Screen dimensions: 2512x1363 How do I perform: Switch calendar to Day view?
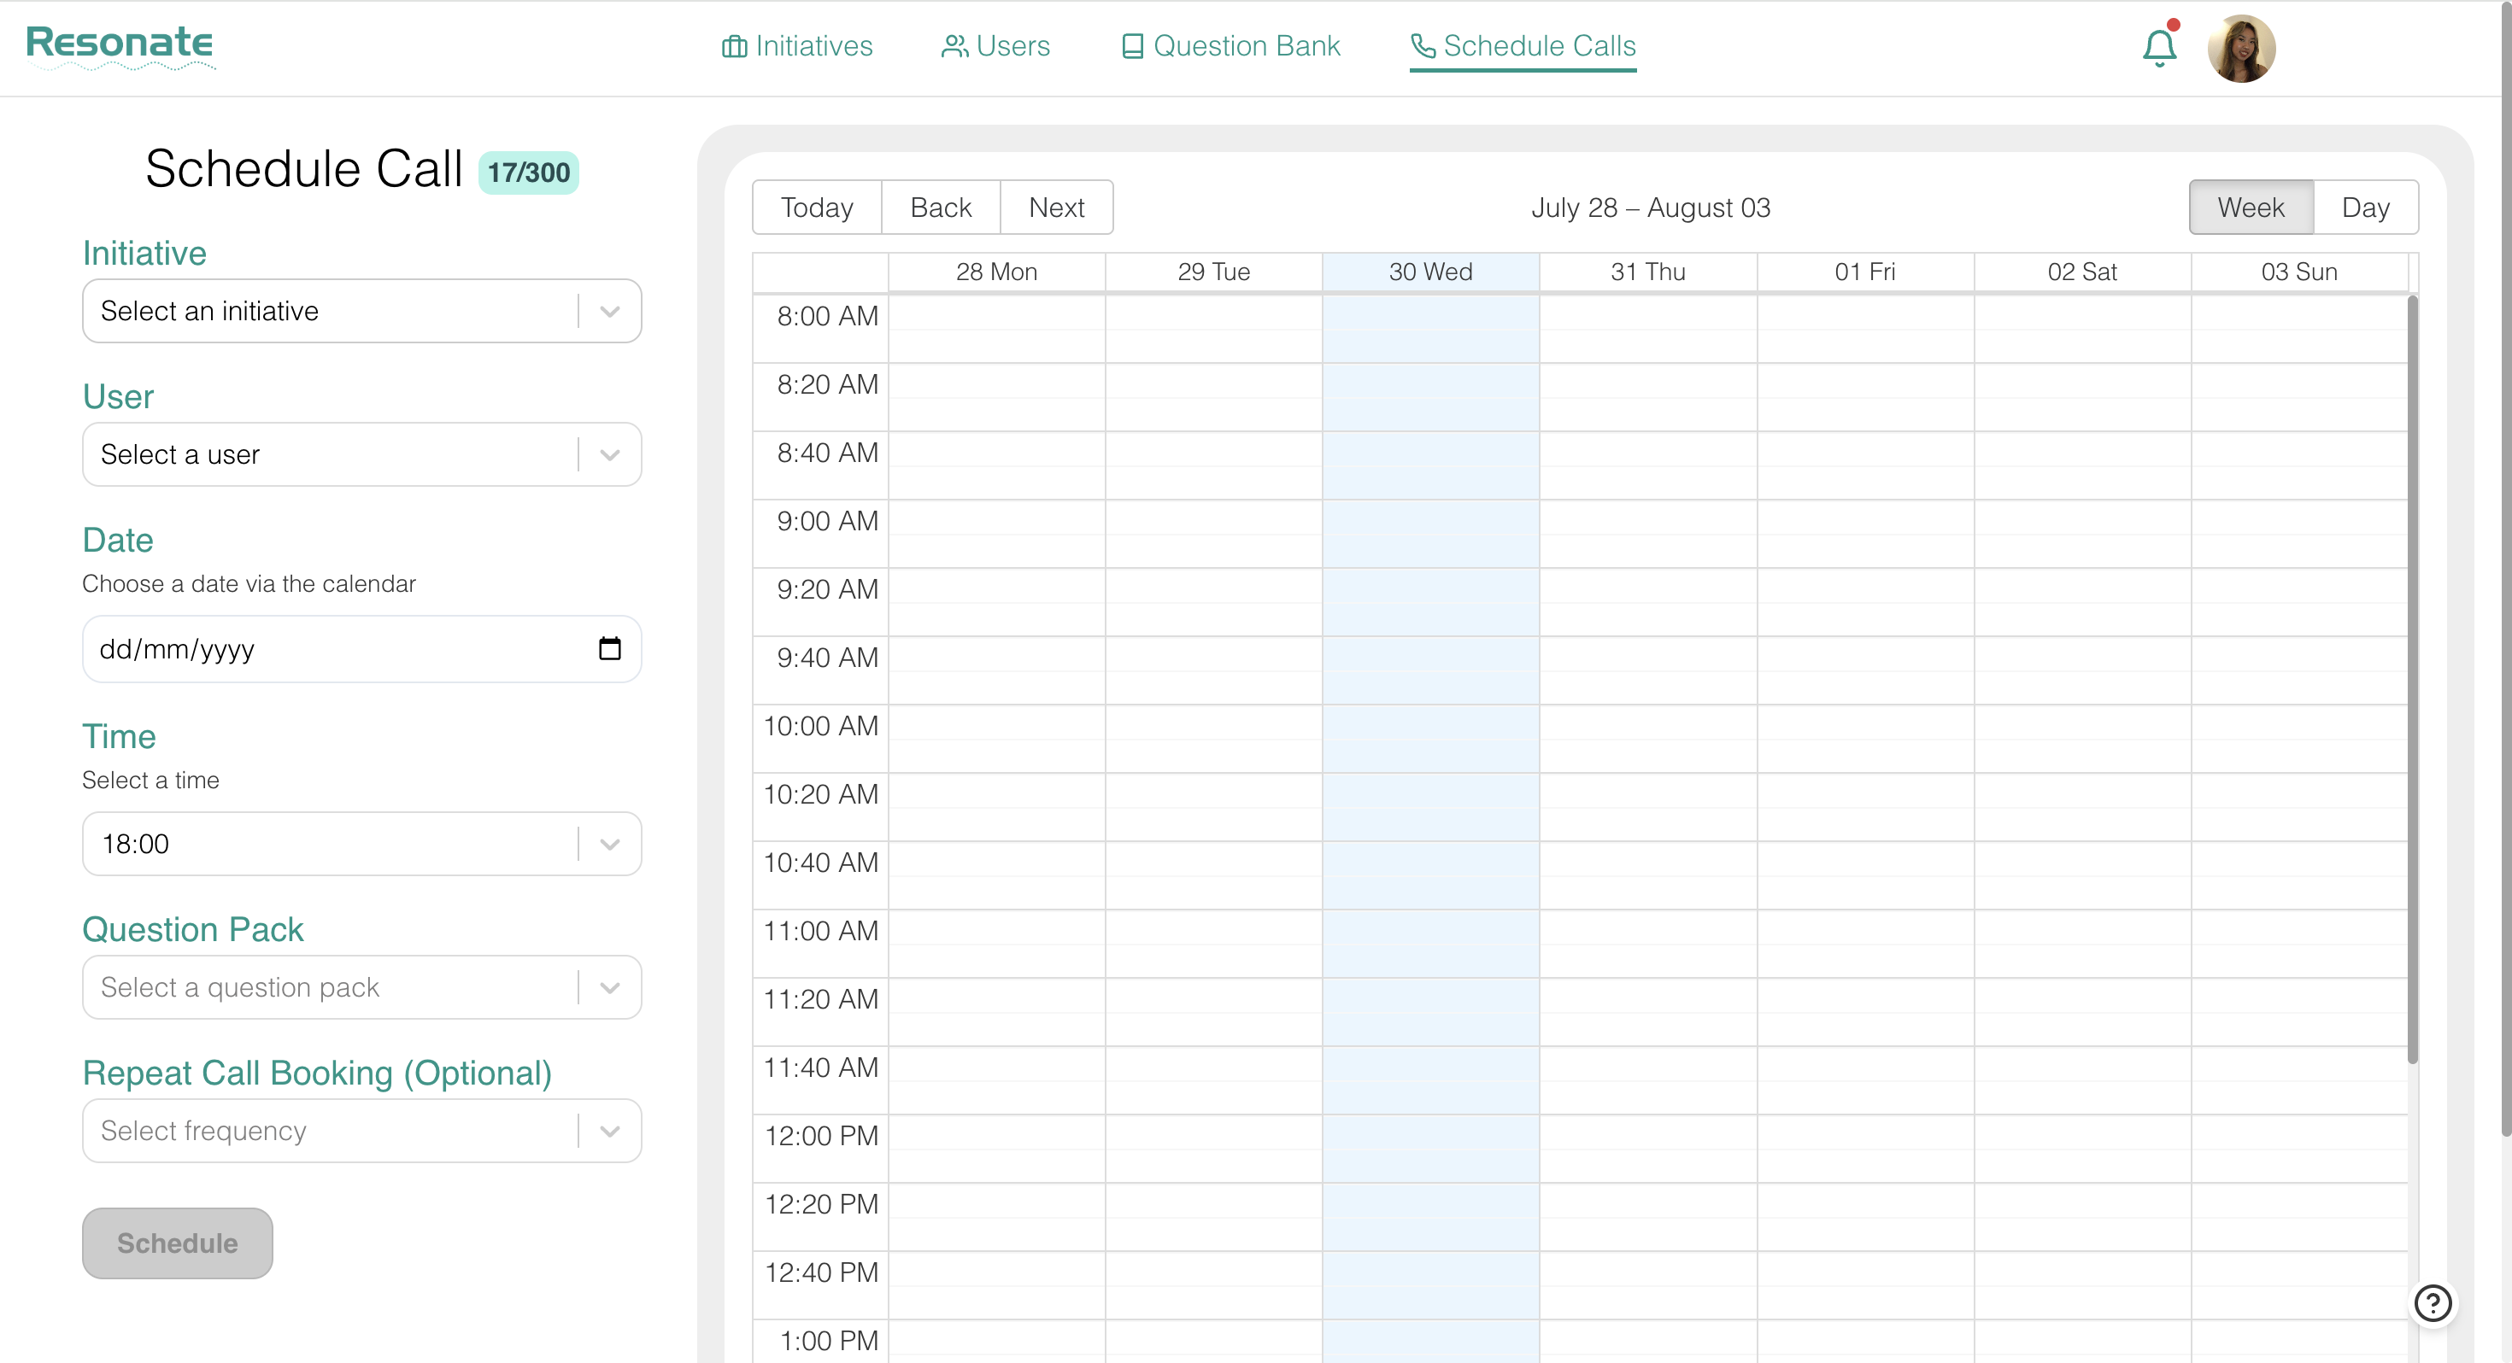(x=2365, y=208)
